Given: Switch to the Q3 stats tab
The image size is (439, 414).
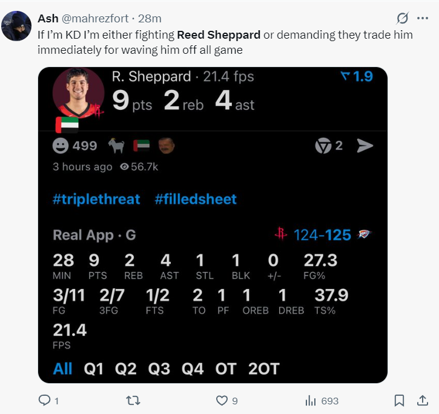Looking at the screenshot, I should [x=159, y=369].
